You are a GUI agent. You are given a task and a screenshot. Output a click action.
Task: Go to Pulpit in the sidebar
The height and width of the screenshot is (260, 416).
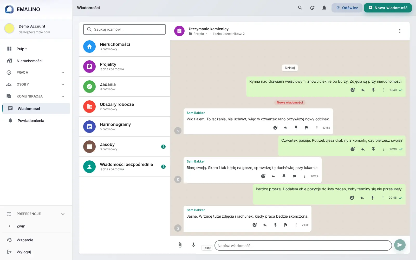36,49
